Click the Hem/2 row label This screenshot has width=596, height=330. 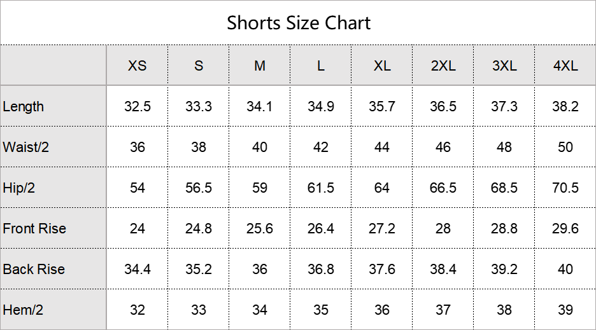pos(23,310)
